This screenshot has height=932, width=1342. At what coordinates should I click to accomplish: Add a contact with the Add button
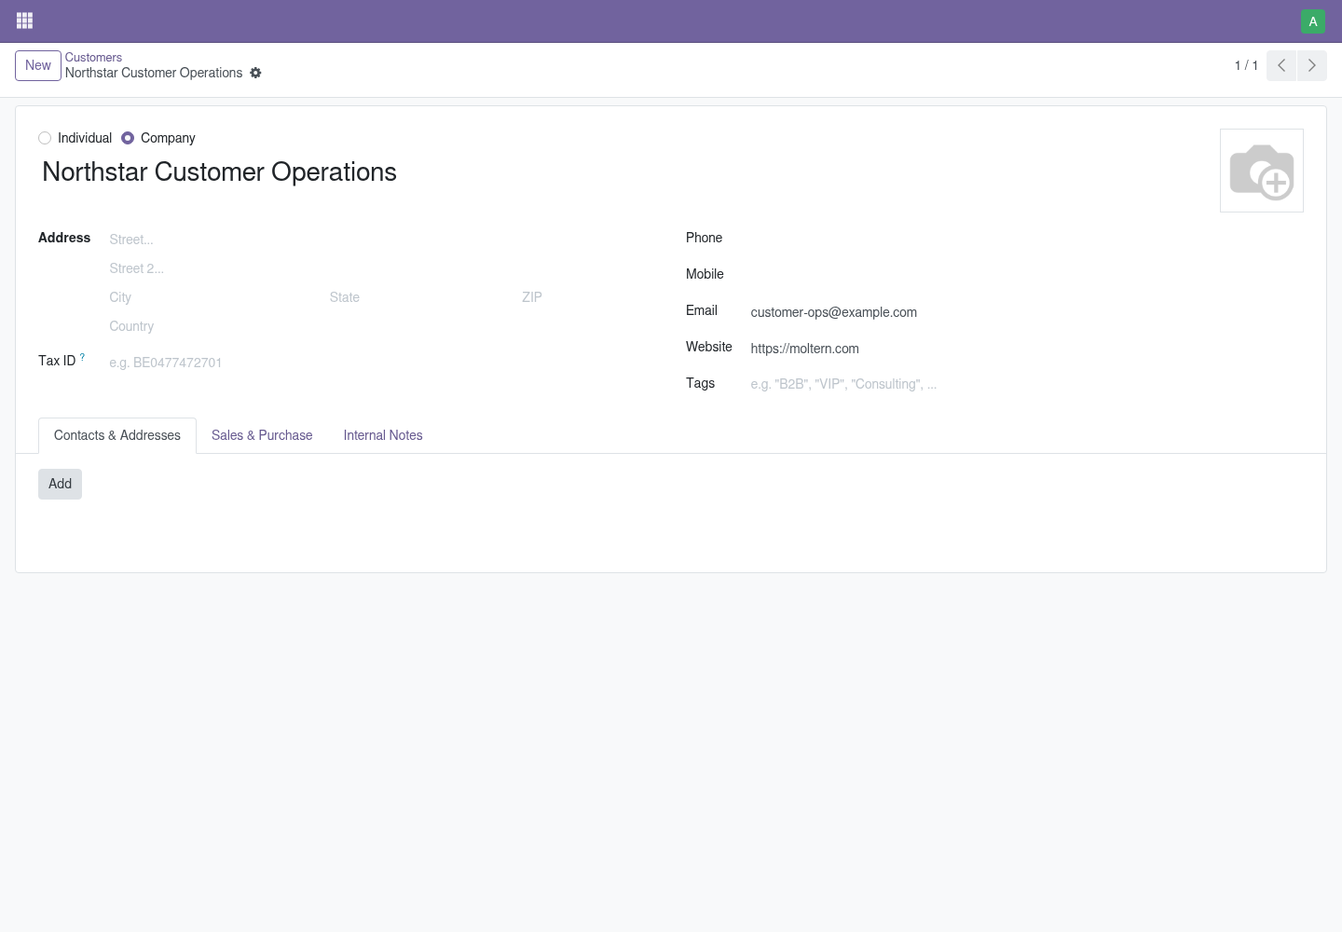60,484
